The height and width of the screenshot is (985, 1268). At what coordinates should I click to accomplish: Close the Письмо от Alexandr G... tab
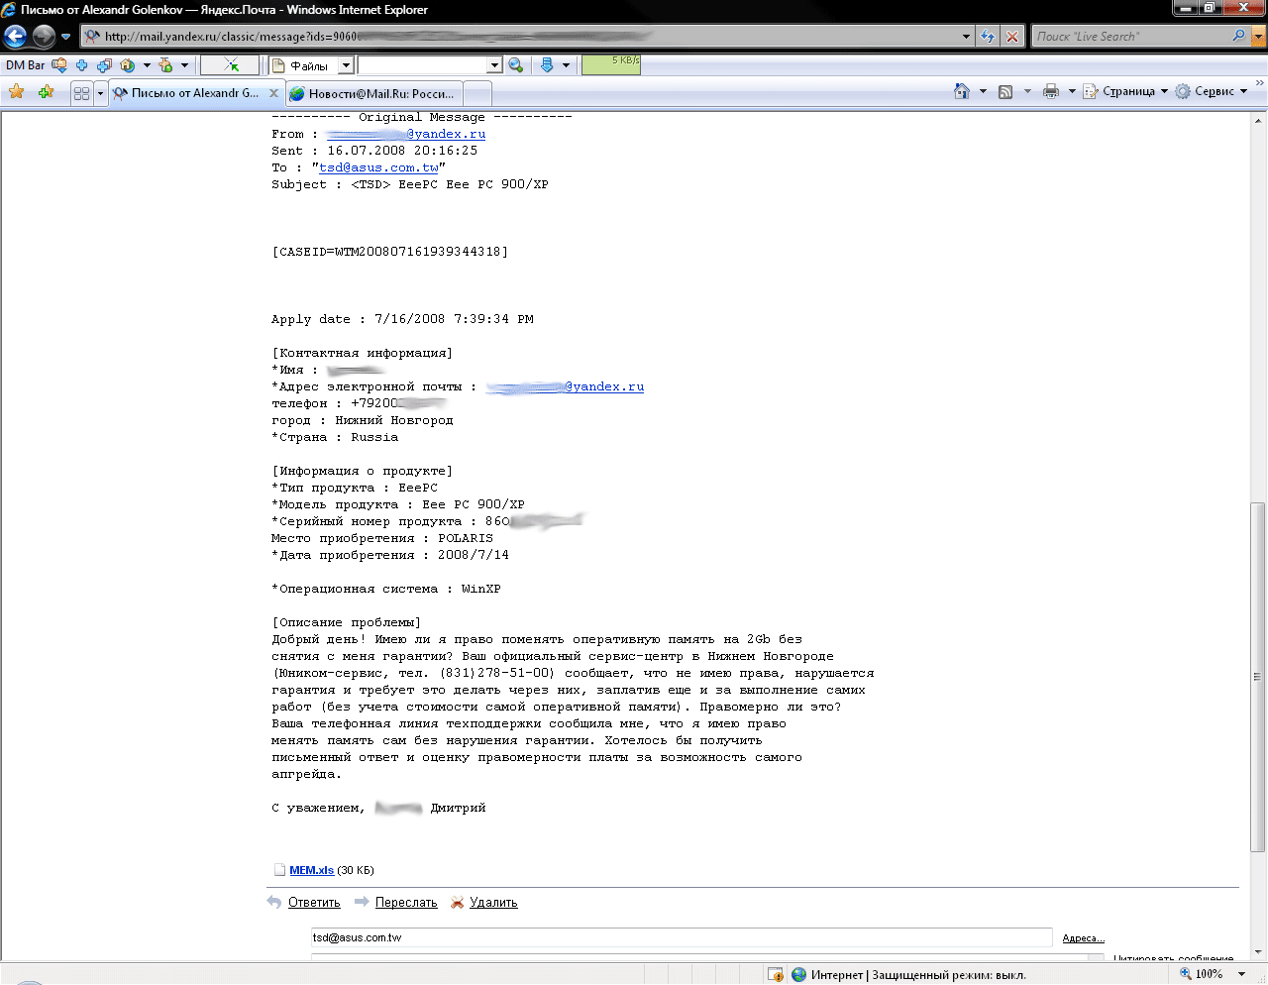click(x=274, y=93)
